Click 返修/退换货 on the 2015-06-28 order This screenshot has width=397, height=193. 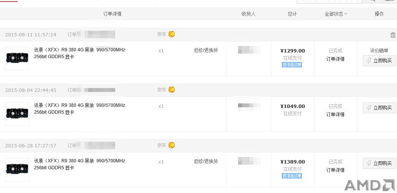[206, 161]
